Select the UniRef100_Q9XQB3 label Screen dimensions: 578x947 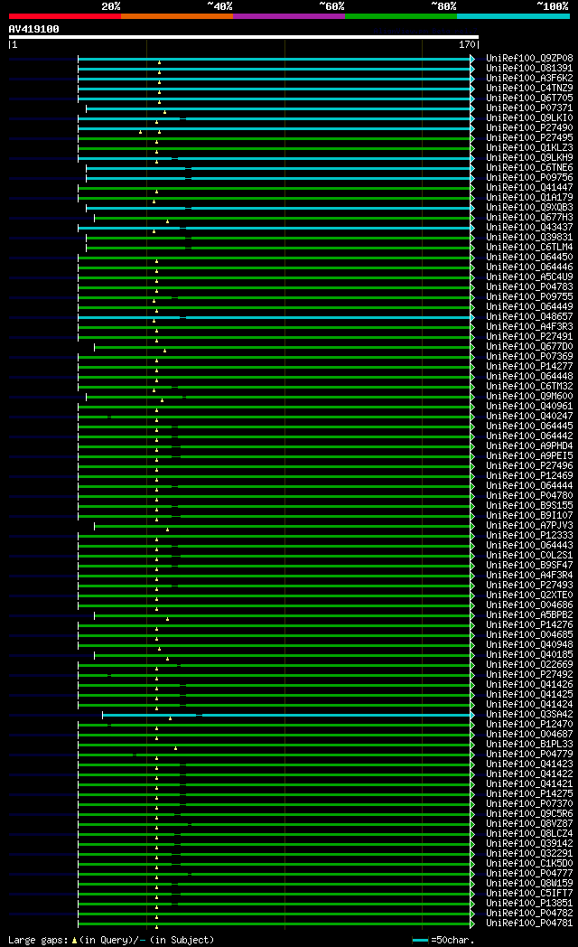point(530,207)
